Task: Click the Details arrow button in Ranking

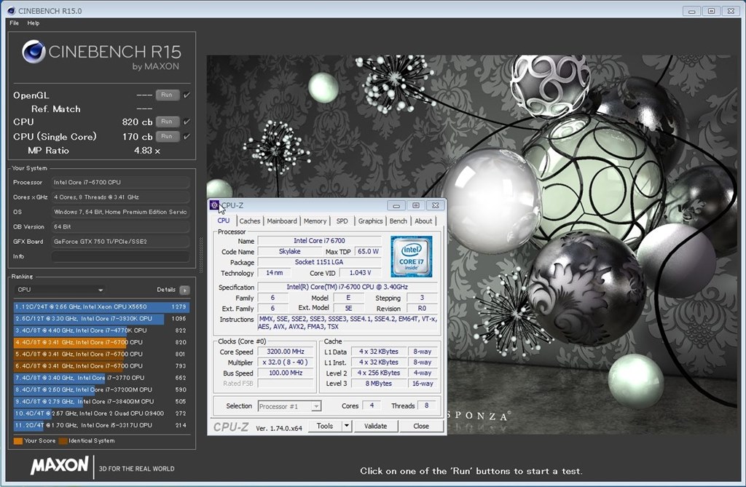Action: pos(184,290)
